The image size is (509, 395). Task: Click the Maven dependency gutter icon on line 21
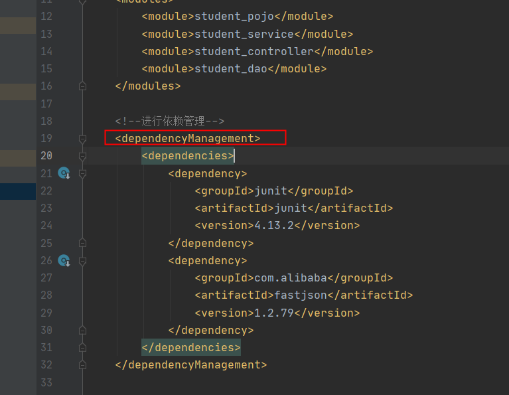pyautogui.click(x=64, y=173)
